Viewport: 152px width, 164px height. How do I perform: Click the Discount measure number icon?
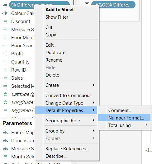[6, 21]
